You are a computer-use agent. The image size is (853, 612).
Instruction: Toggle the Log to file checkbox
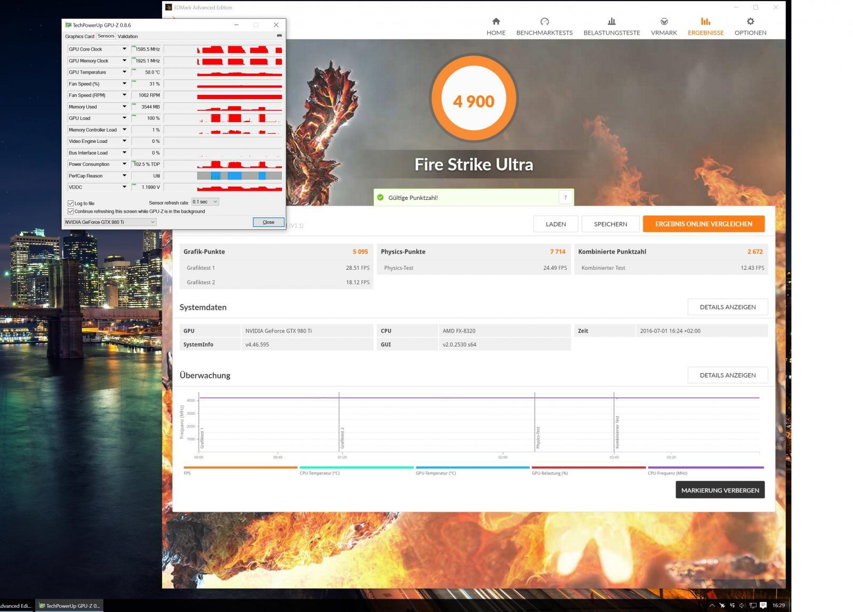[x=70, y=203]
